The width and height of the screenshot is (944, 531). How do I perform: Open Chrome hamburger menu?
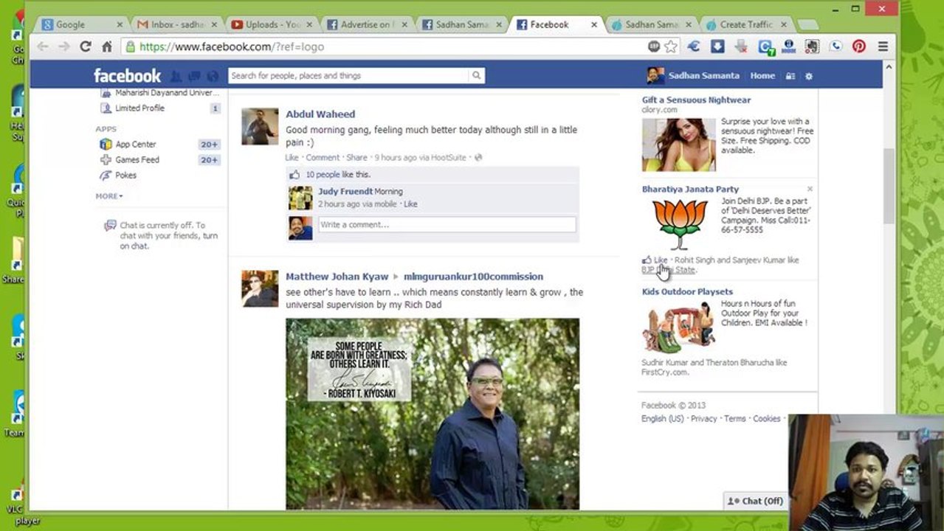883,46
